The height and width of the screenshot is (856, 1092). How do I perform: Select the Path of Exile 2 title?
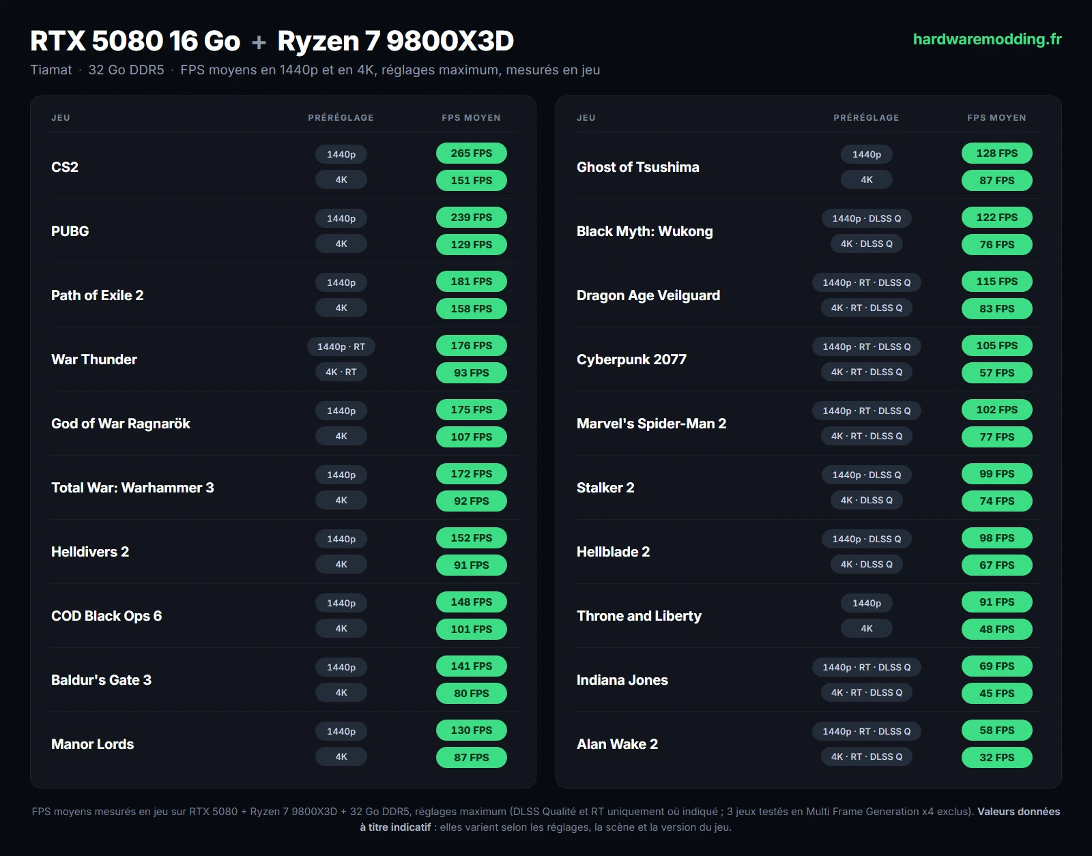click(98, 295)
